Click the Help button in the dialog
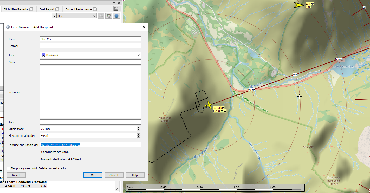This screenshot has width=370, height=193. pos(135,175)
